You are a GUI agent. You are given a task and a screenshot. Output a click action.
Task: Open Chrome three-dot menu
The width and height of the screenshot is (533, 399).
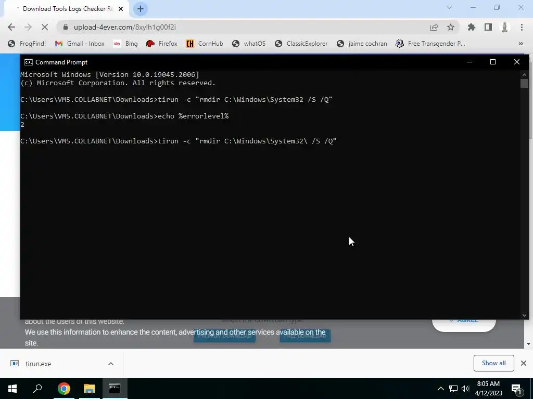522,27
